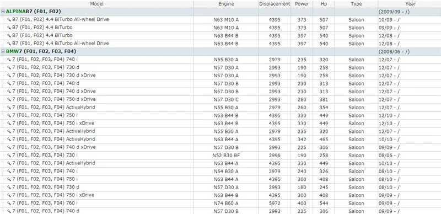Click the 326 Hp value
This screenshot has height=214, width=441.
point(324,172)
